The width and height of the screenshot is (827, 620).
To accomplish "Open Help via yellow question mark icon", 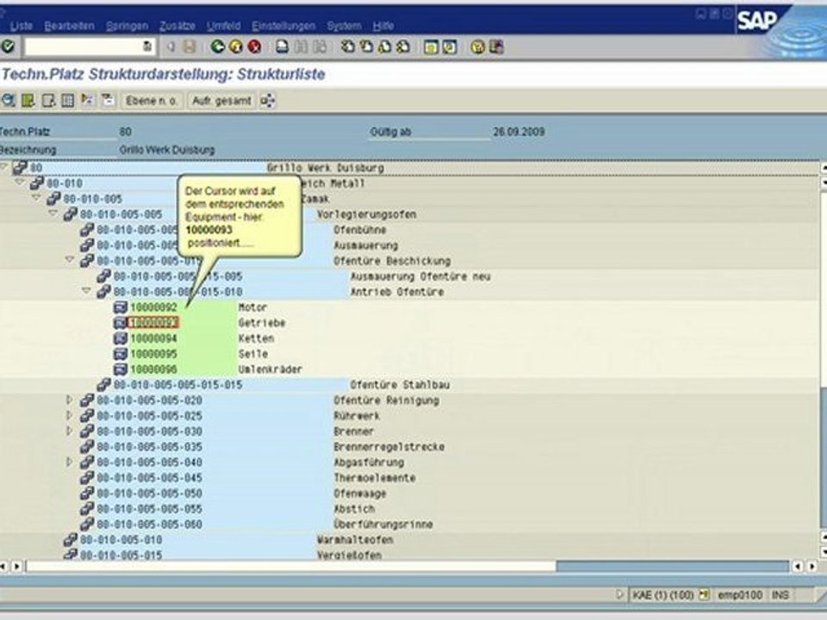I will click(478, 46).
